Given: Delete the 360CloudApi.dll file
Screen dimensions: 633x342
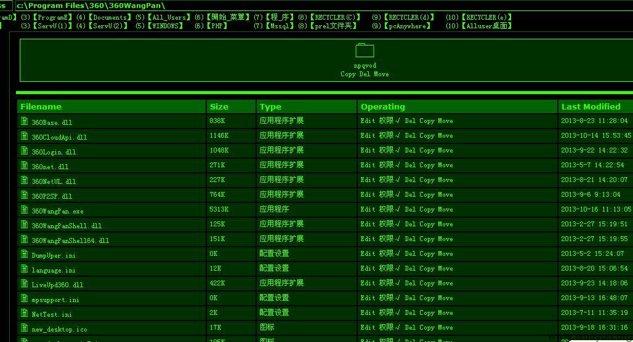Looking at the screenshot, I should 410,136.
